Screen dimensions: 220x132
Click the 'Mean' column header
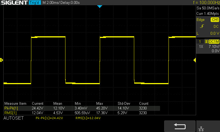coord(58,103)
